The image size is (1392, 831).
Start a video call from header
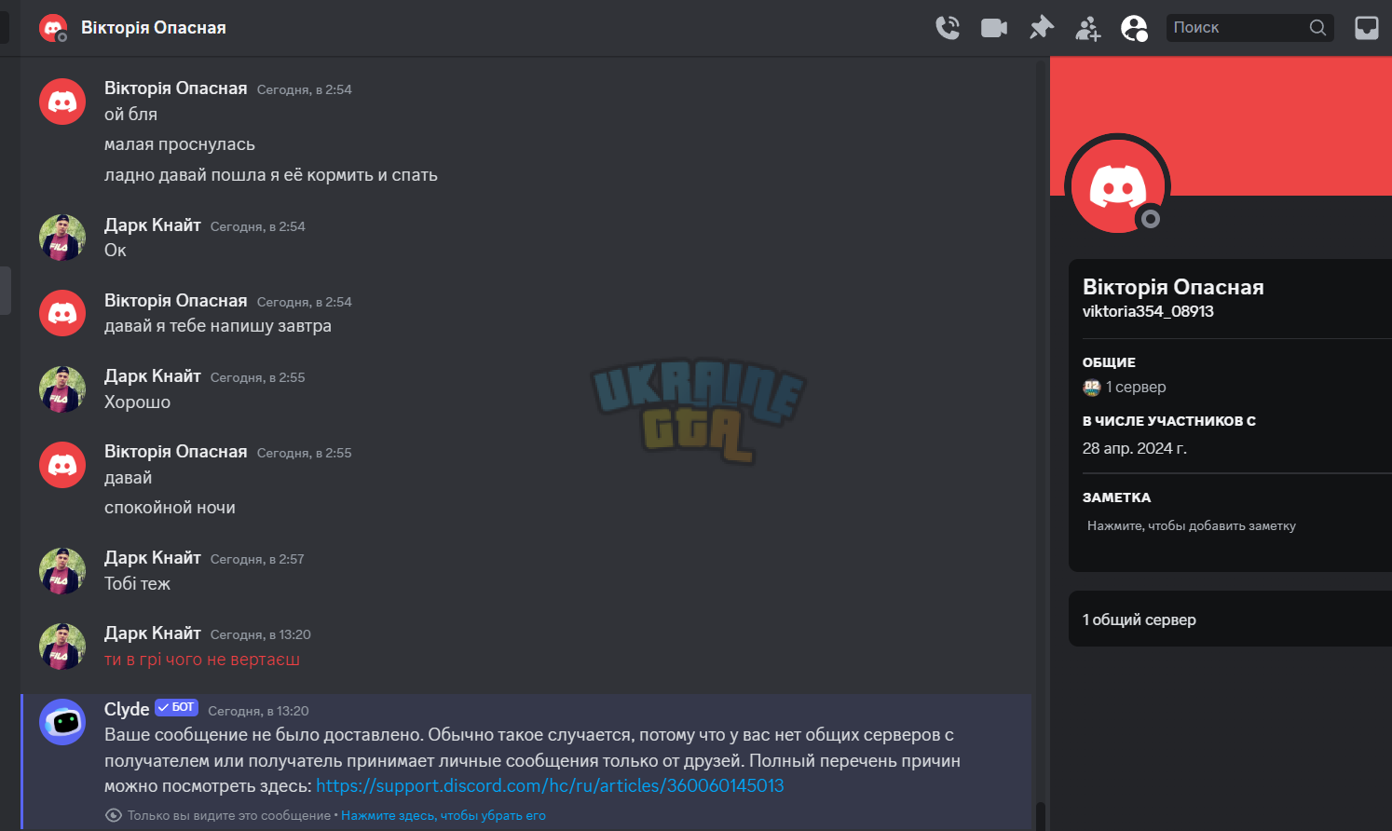tap(994, 28)
